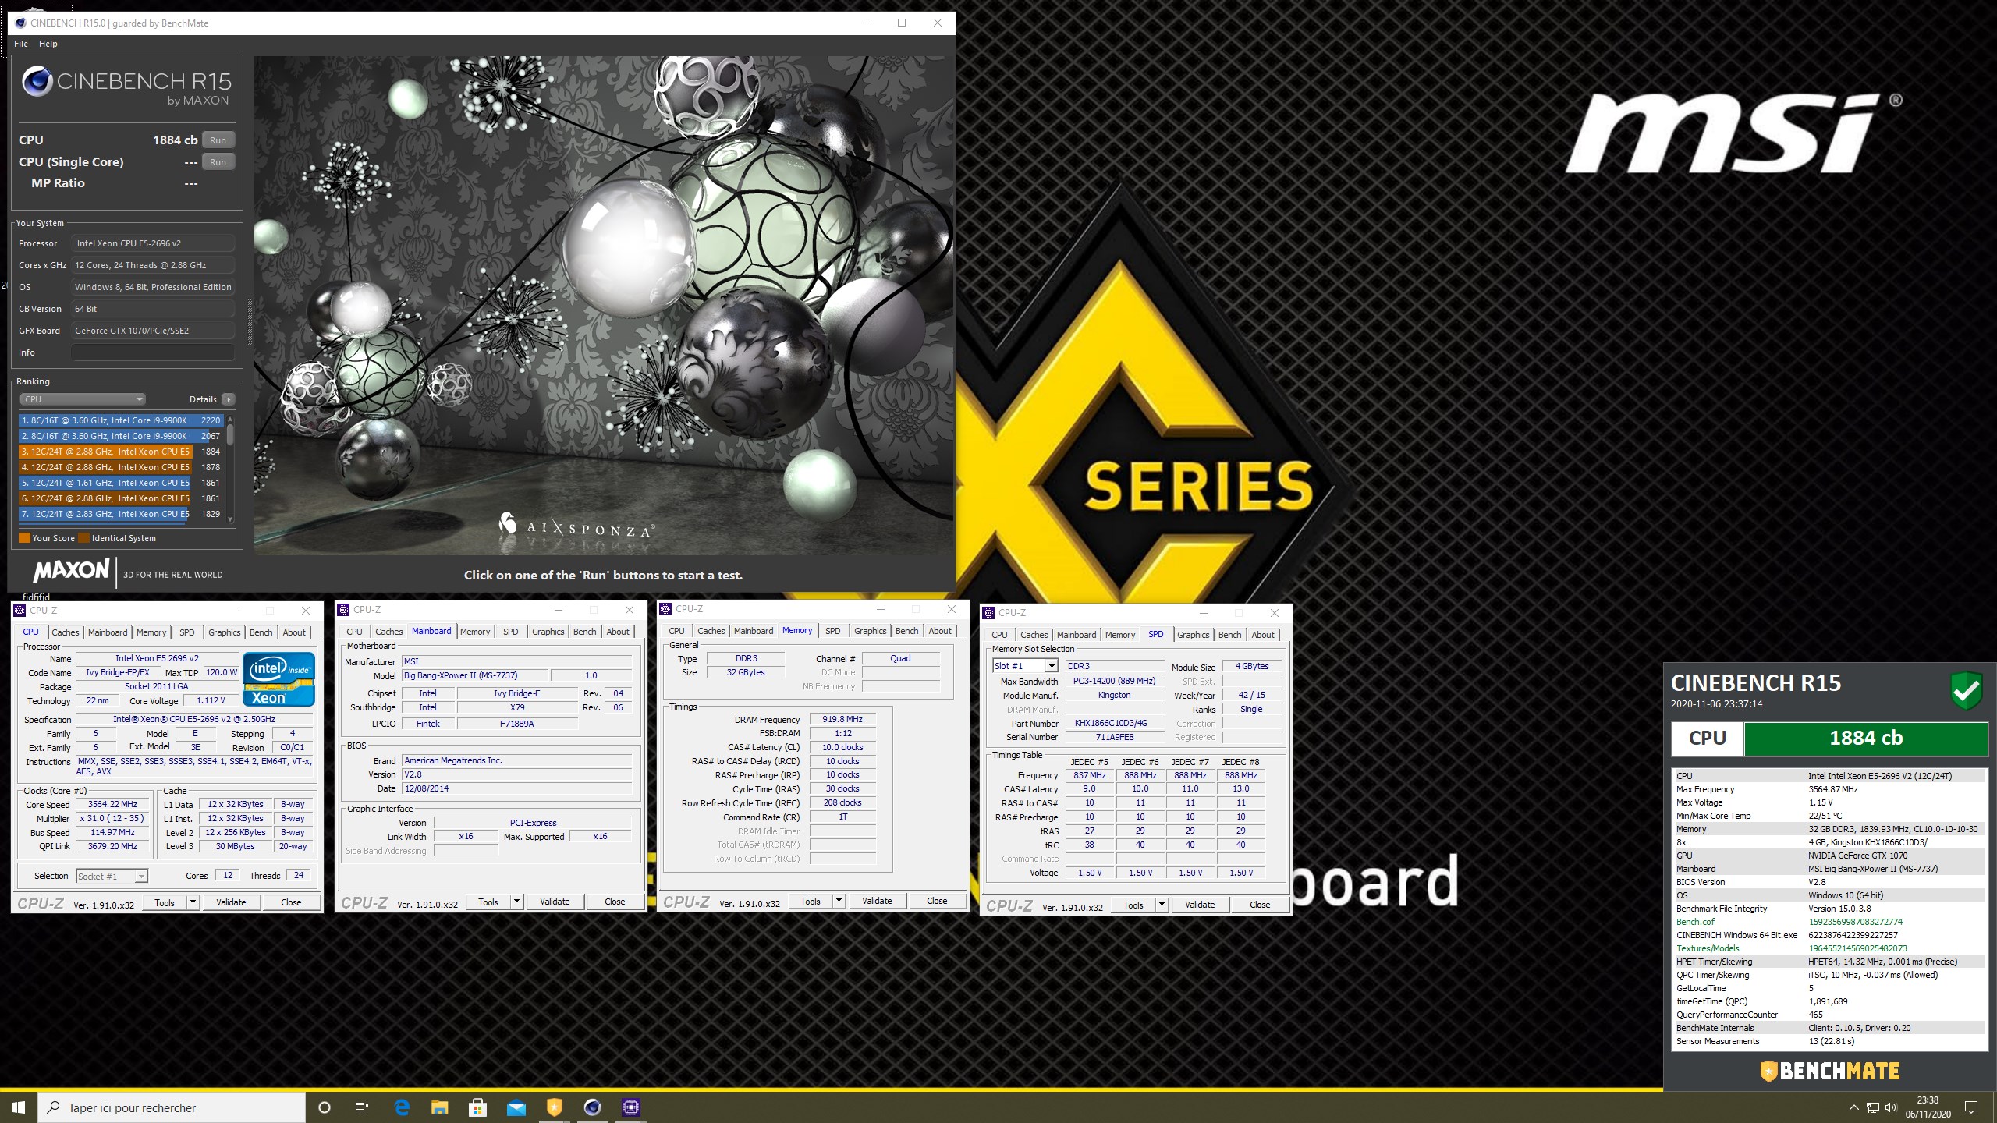Viewport: 1997px width, 1123px height.
Task: Launch Microsoft Edge from taskbar
Action: (402, 1107)
